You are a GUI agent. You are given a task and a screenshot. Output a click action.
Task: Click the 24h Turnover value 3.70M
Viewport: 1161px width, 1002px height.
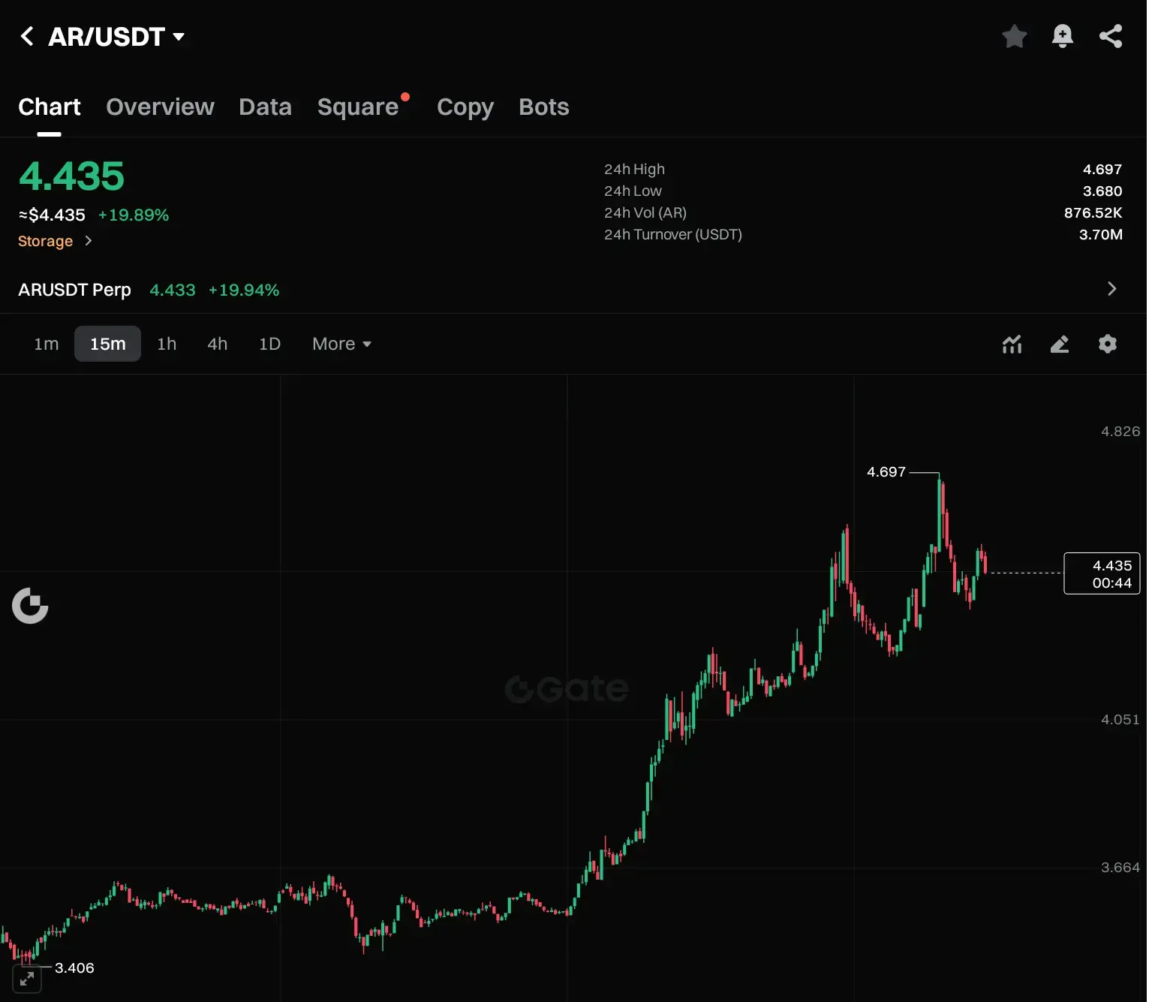[x=1101, y=235]
